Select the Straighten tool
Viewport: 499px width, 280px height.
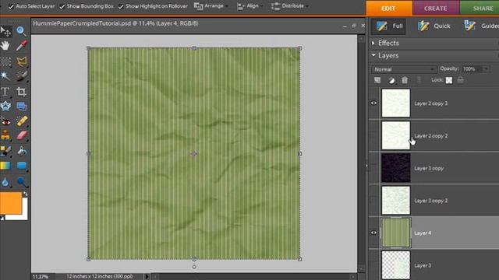[x=21, y=107]
